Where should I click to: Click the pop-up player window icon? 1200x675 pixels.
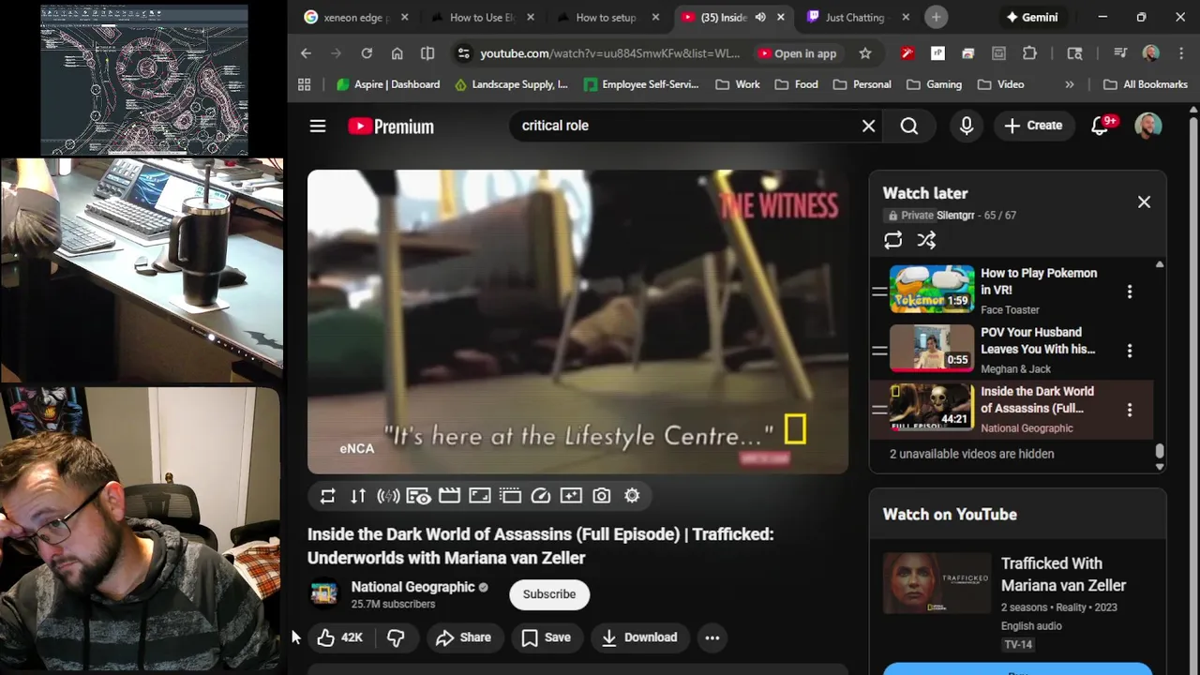click(x=510, y=496)
